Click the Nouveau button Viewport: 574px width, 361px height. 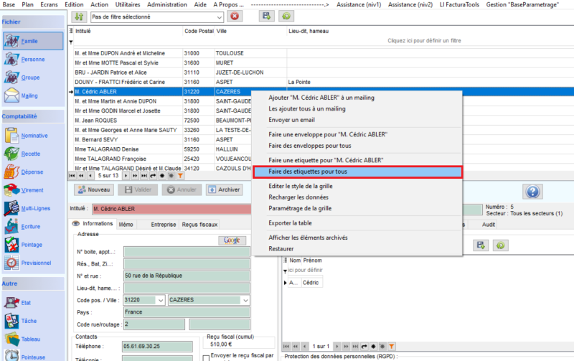pyautogui.click(x=95, y=189)
